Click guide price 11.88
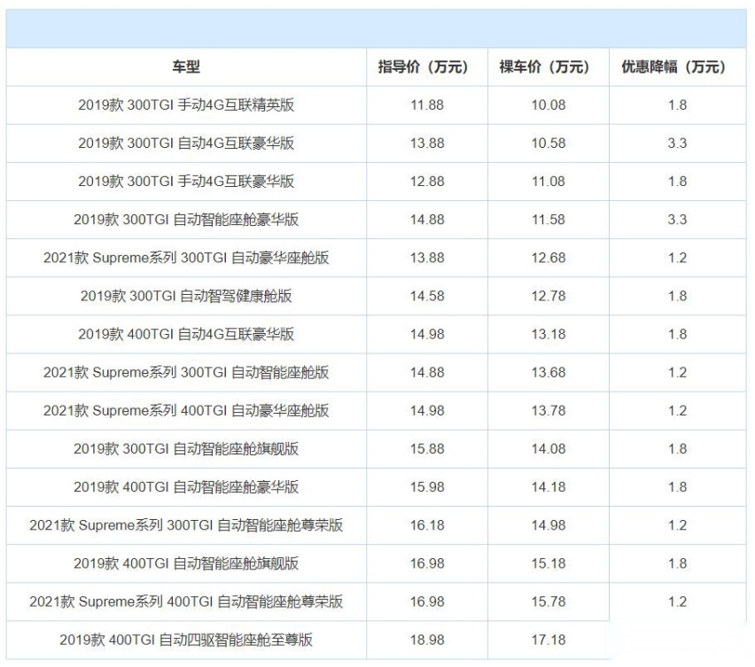 [x=427, y=105]
